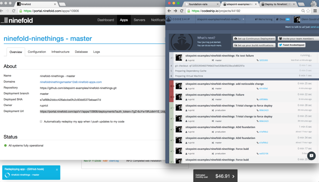The height and width of the screenshot is (182, 319).
Task: Switch to the Logs tab
Action: (x=97, y=52)
